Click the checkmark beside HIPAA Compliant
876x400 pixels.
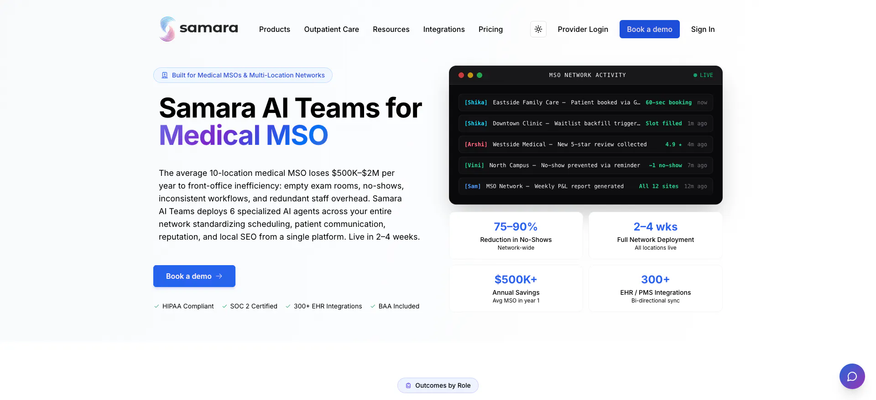tap(156, 306)
